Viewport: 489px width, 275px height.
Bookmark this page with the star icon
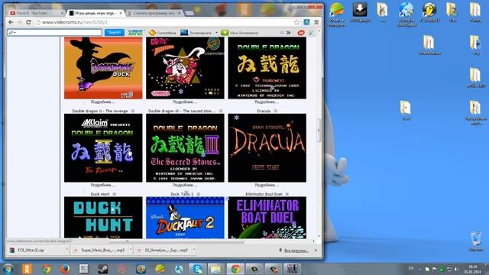297,22
